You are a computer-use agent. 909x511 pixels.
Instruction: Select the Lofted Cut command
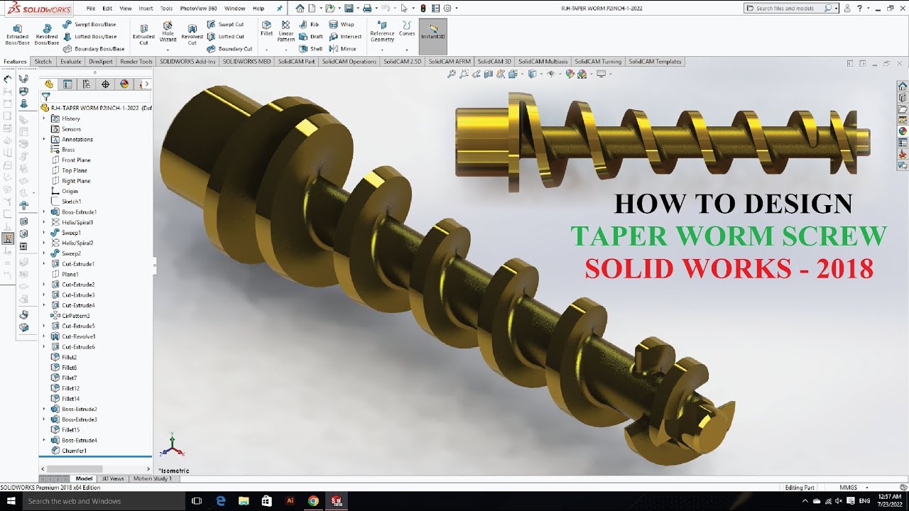(x=225, y=36)
